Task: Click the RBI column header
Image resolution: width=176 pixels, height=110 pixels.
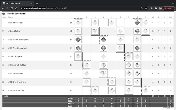Action: click(x=170, y=17)
